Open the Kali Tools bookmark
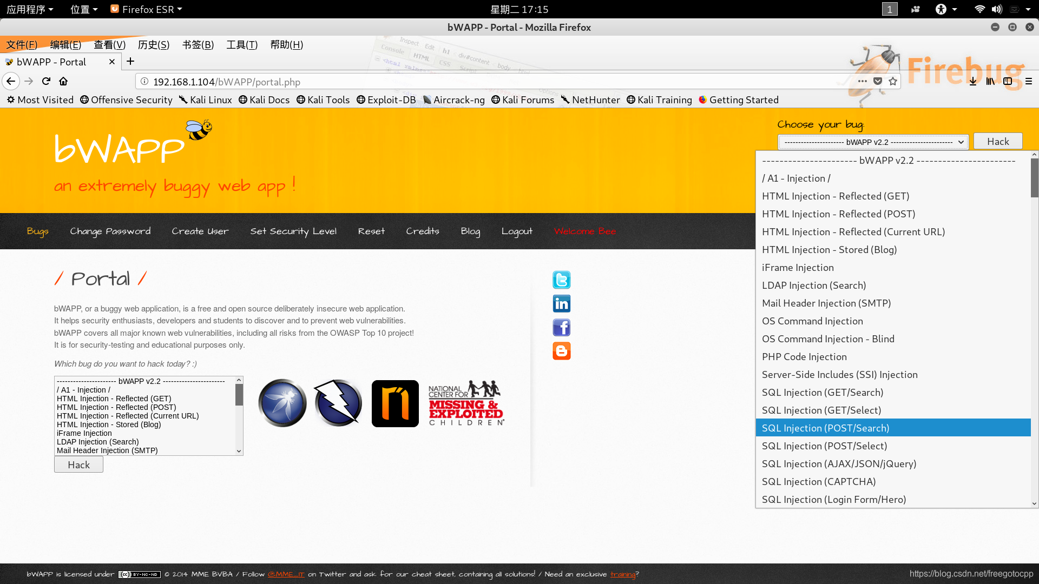The image size is (1039, 584). point(323,99)
